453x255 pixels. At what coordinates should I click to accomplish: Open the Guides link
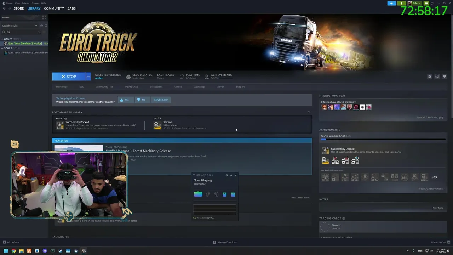tap(178, 87)
